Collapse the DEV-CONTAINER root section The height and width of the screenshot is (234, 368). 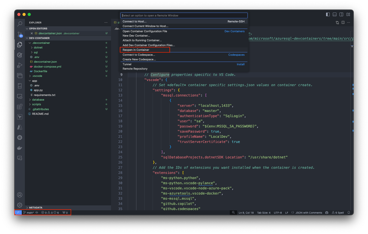pyautogui.click(x=68, y=38)
